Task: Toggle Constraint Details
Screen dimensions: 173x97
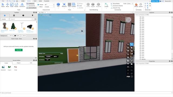Action: [117, 6]
